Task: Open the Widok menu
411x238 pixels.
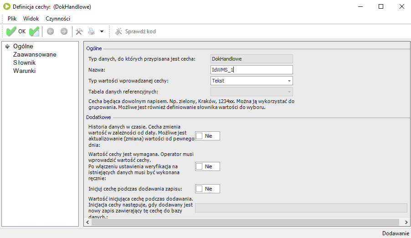Action: [x=31, y=19]
